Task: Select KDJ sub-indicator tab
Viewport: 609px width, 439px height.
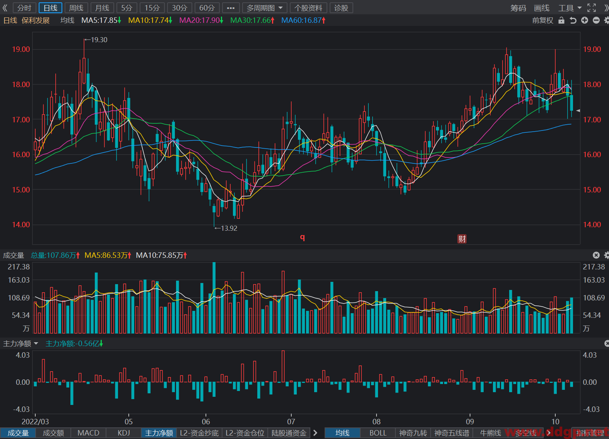Action: pyautogui.click(x=124, y=433)
